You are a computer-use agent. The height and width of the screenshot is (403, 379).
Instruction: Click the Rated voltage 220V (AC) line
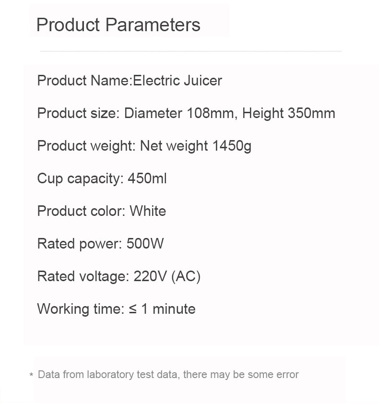pyautogui.click(x=119, y=276)
